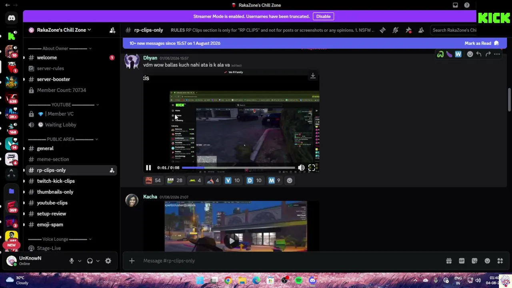Open More options on Dhyan's message
This screenshot has height=288, width=512.
pos(497,54)
